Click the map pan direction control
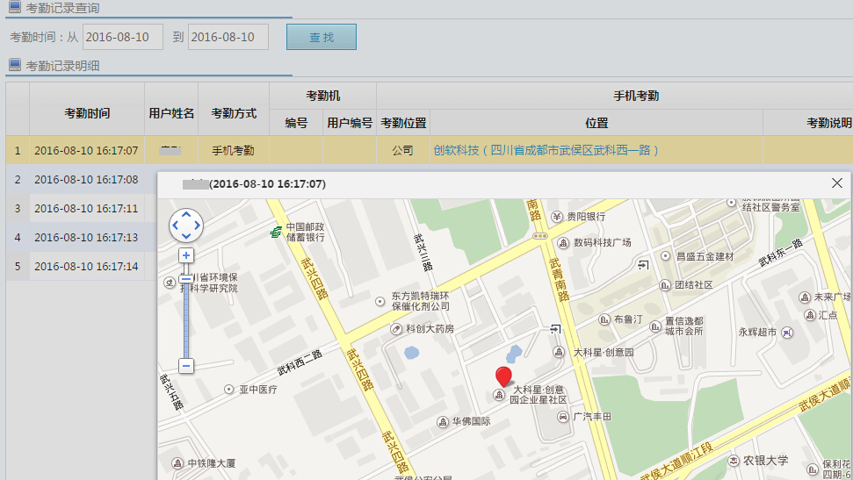 (x=186, y=226)
